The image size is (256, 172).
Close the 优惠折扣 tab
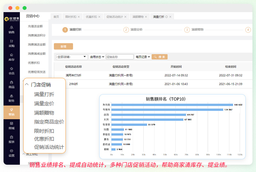[x=99, y=17]
